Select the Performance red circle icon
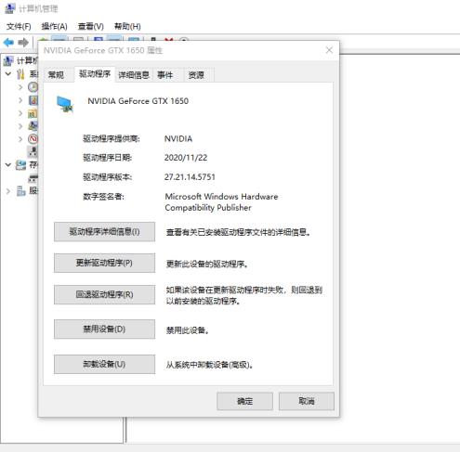This screenshot has height=452, width=460. coord(33,139)
